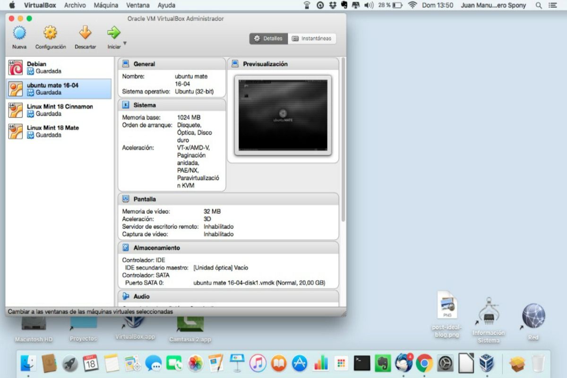Click the Pantalla section icon
Image resolution: width=567 pixels, height=378 pixels.
(x=126, y=199)
